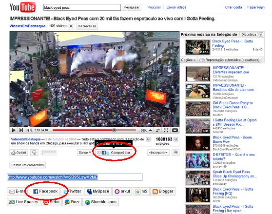This screenshot has height=214, width=272.
Task: Open Black Eyed Peas I Gotta Feeling [HQ] link
Action: click(x=233, y=191)
